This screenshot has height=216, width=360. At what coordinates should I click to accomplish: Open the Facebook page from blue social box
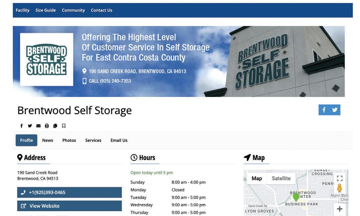[x=324, y=110]
